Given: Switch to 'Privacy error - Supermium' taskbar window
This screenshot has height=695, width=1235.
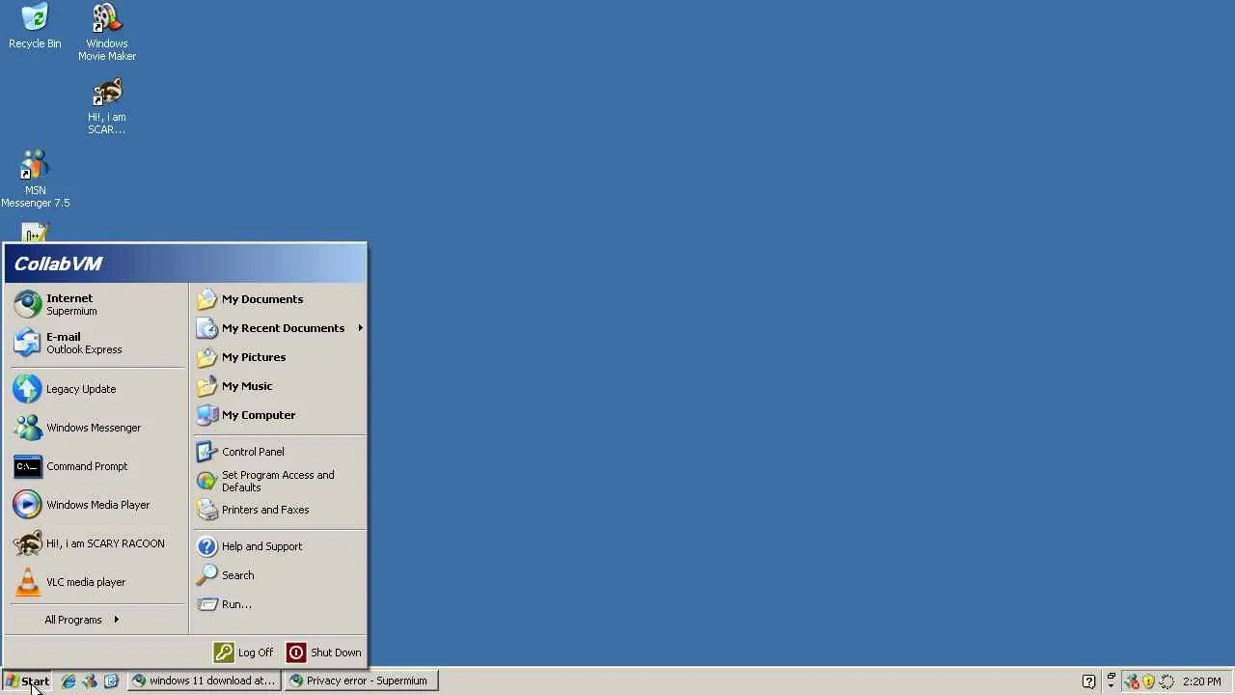Looking at the screenshot, I should point(362,681).
